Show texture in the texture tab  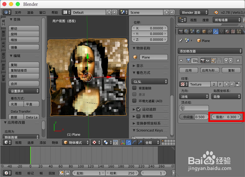coord(238,84)
